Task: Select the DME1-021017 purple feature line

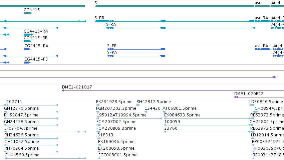Action: [x=173, y=90]
